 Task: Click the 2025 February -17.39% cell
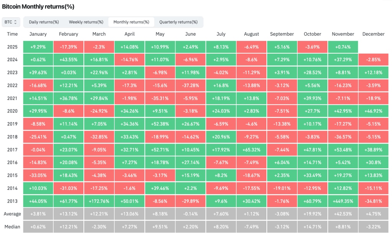pos(69,47)
